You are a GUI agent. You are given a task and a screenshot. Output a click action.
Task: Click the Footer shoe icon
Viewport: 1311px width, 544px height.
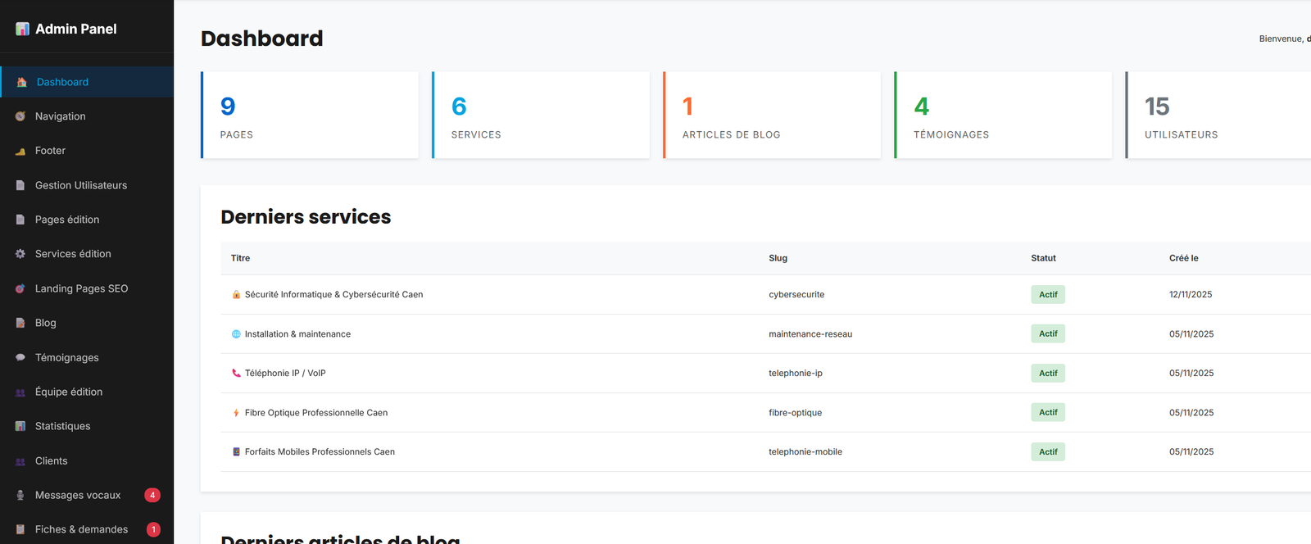pos(20,151)
